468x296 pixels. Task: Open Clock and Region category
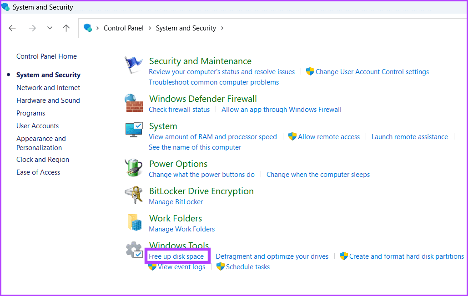pyautogui.click(x=43, y=160)
